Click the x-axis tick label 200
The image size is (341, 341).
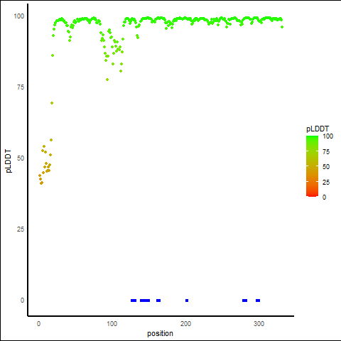tap(185, 324)
